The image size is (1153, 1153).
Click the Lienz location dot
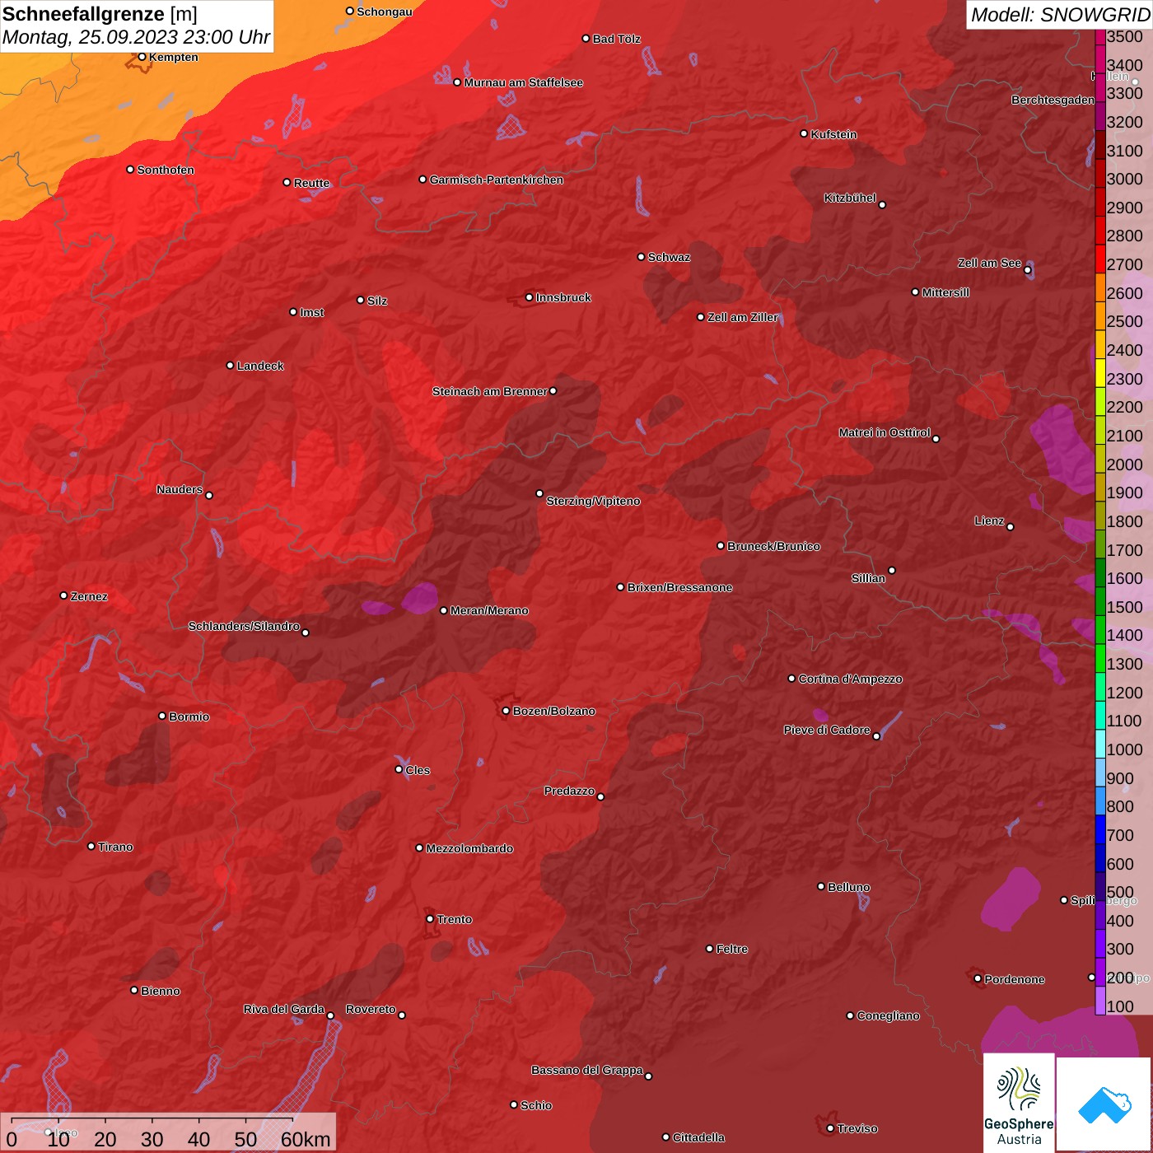tap(1011, 527)
